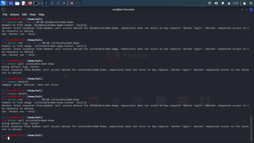
Task: Open the clock showing 5:25
Action: (x=235, y=3)
